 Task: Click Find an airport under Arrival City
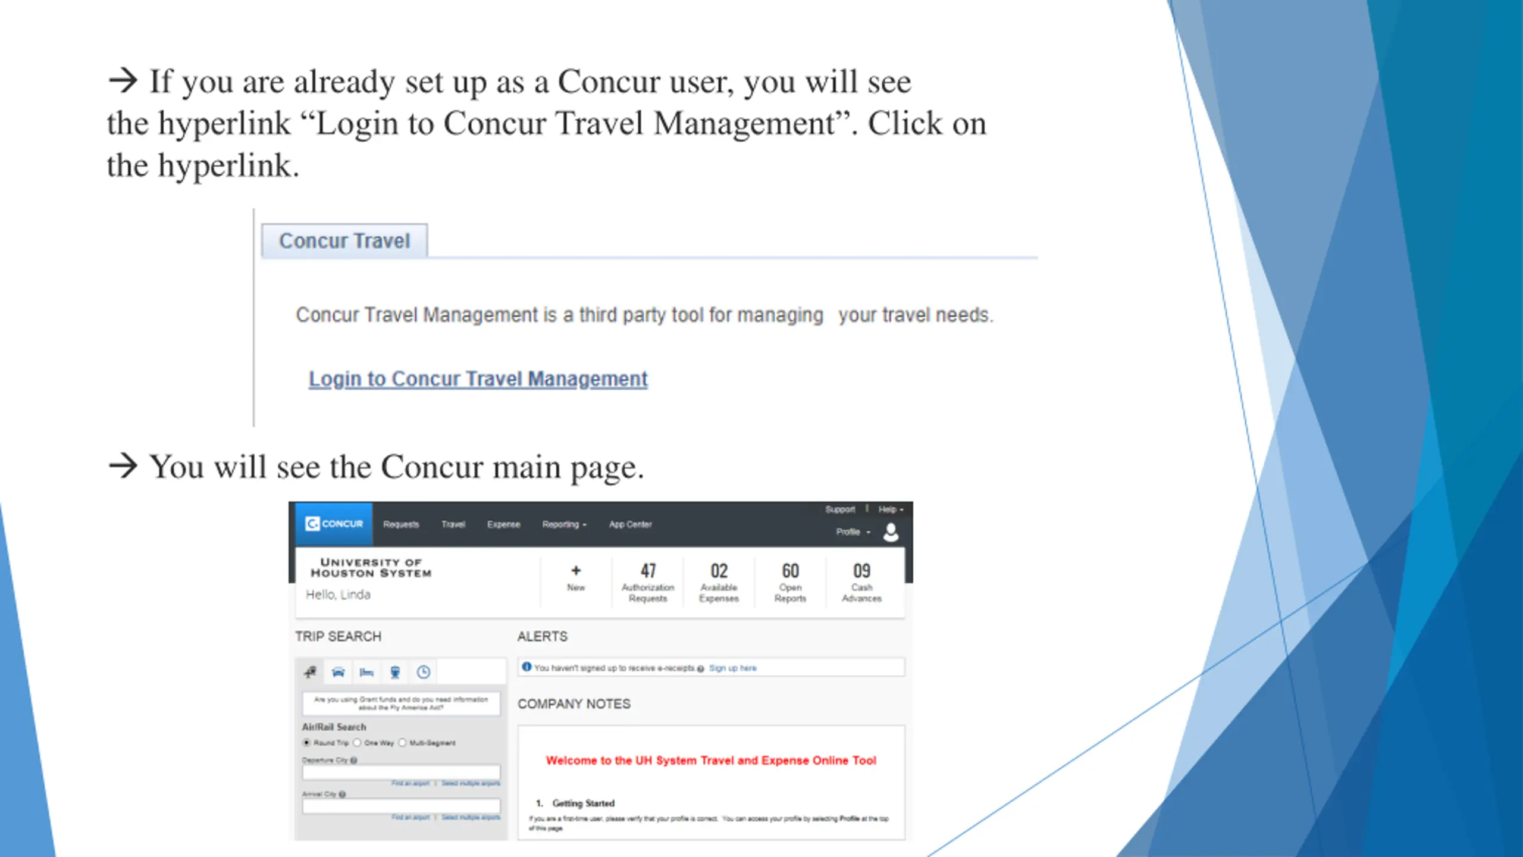[410, 818]
